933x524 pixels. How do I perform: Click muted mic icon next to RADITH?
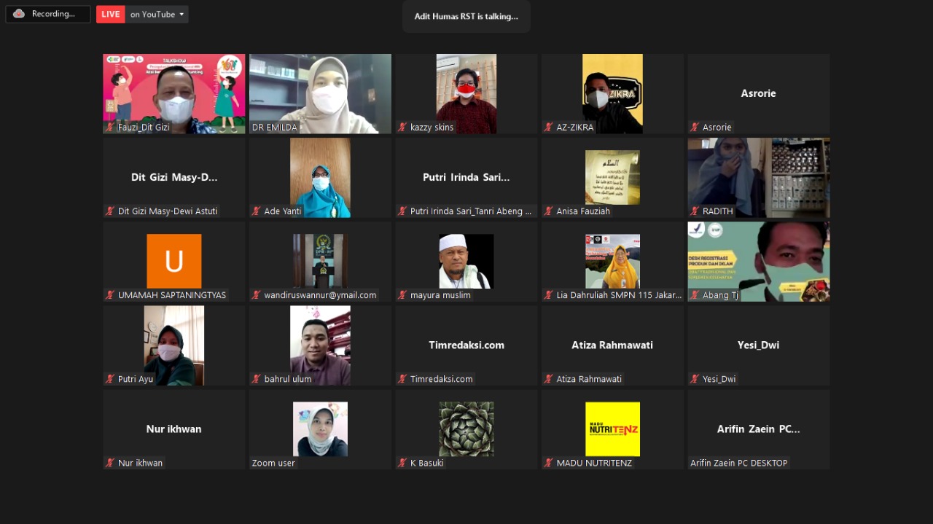(695, 211)
